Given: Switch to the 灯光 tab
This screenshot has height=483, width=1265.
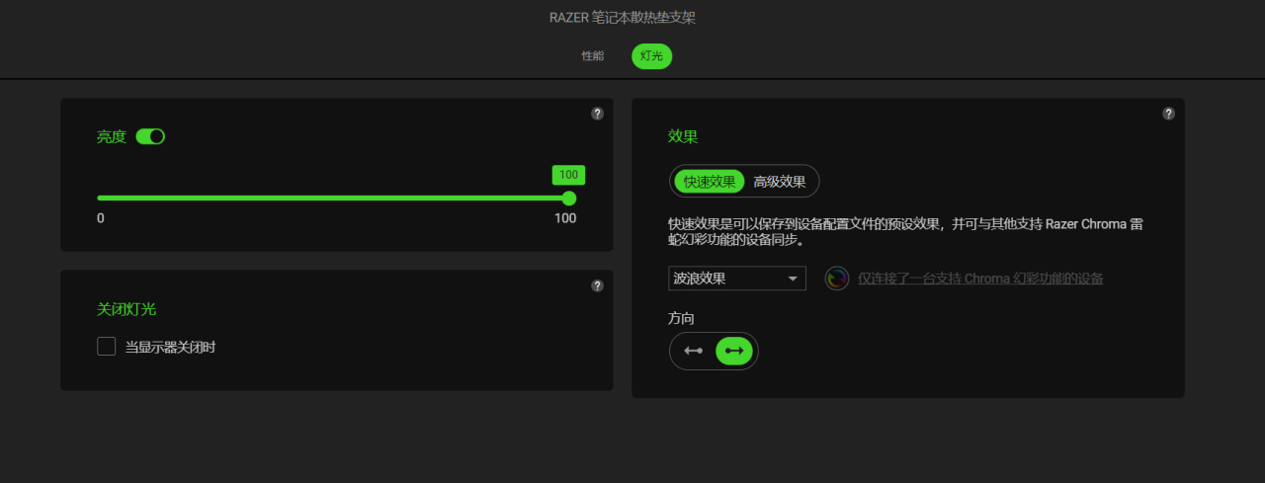Looking at the screenshot, I should click(x=652, y=56).
